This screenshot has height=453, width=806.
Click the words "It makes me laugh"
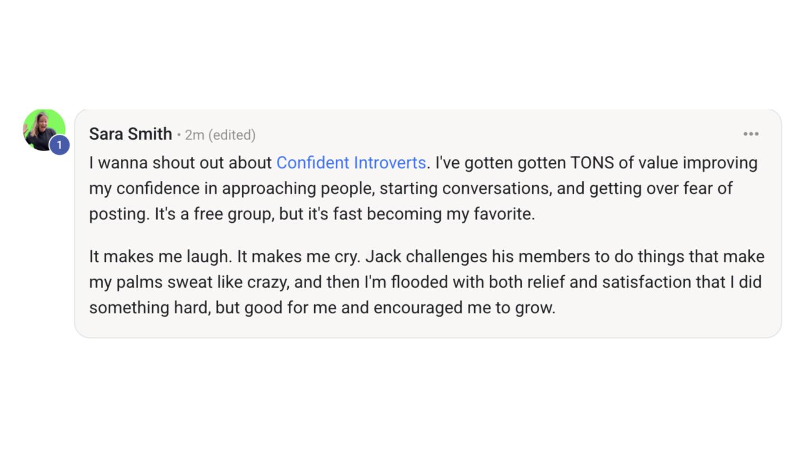pyautogui.click(x=160, y=257)
